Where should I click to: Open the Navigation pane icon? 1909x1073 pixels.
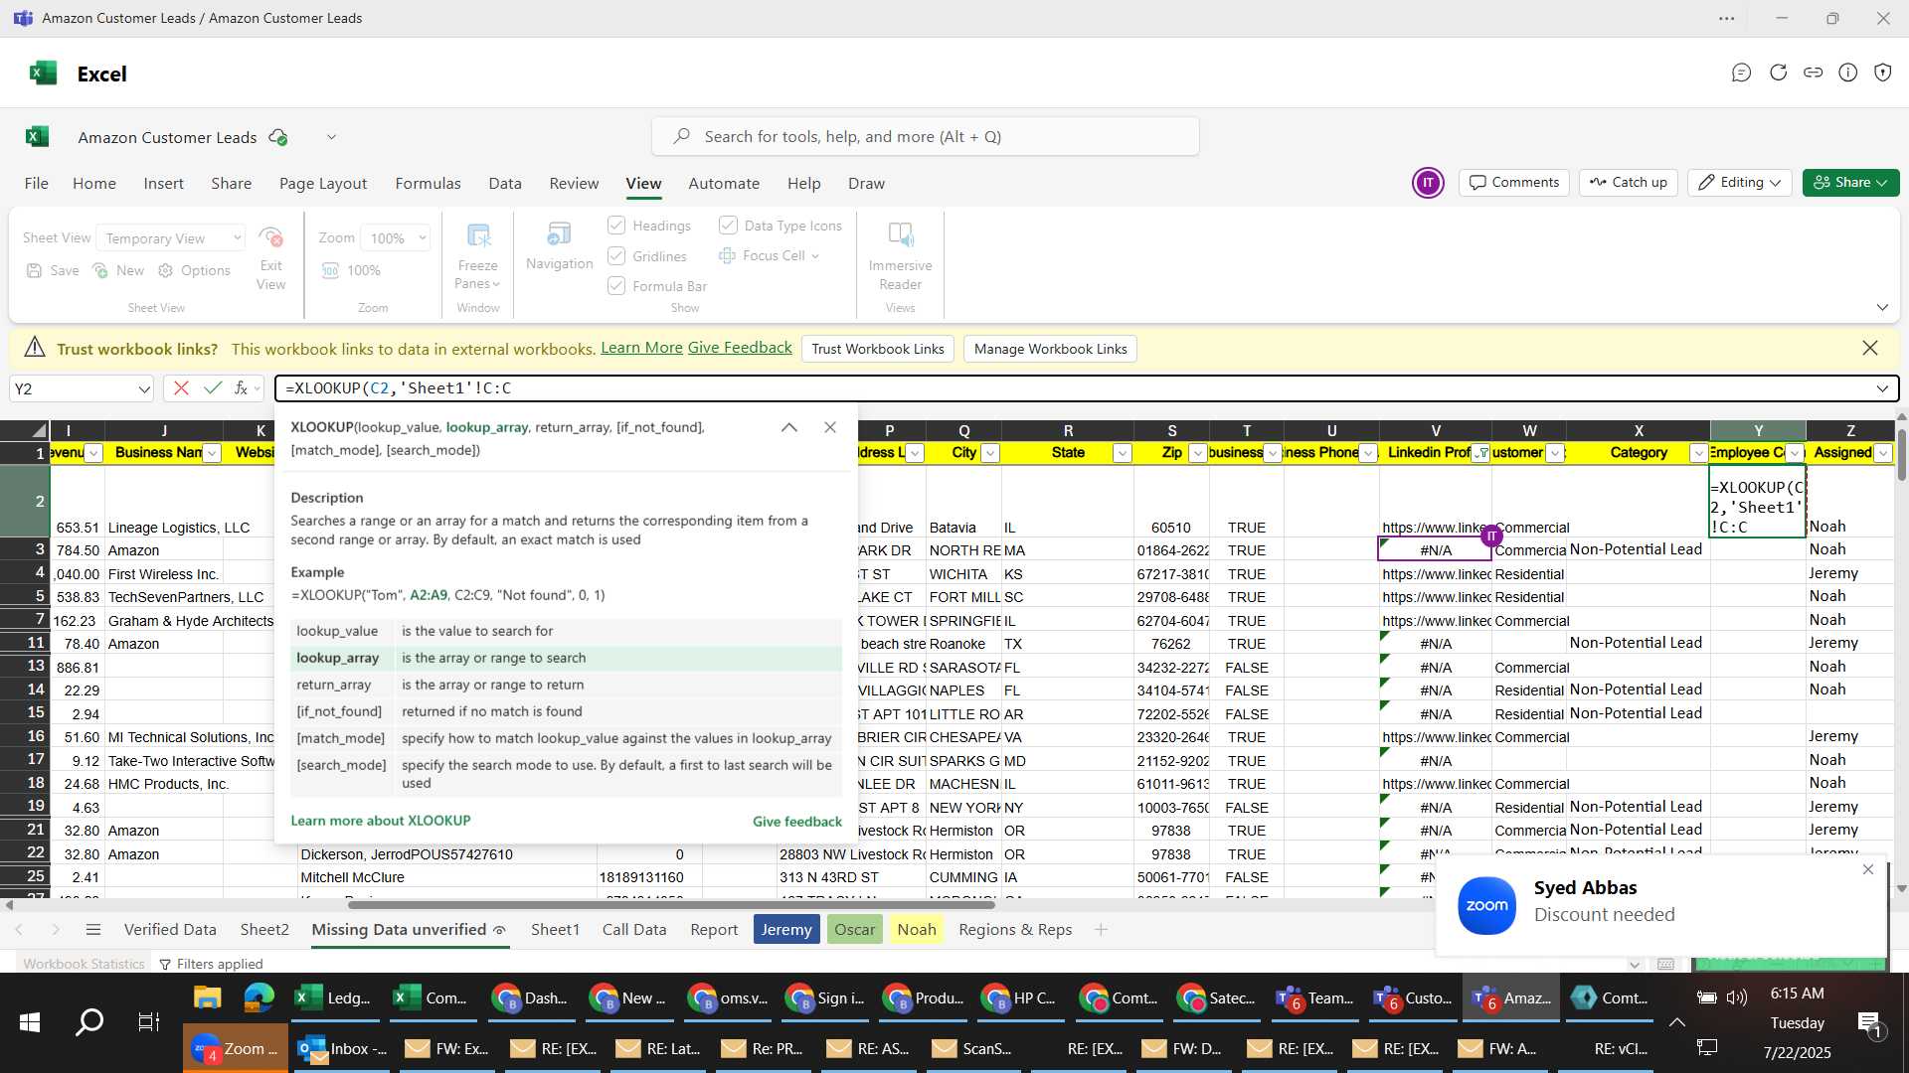pos(559,235)
